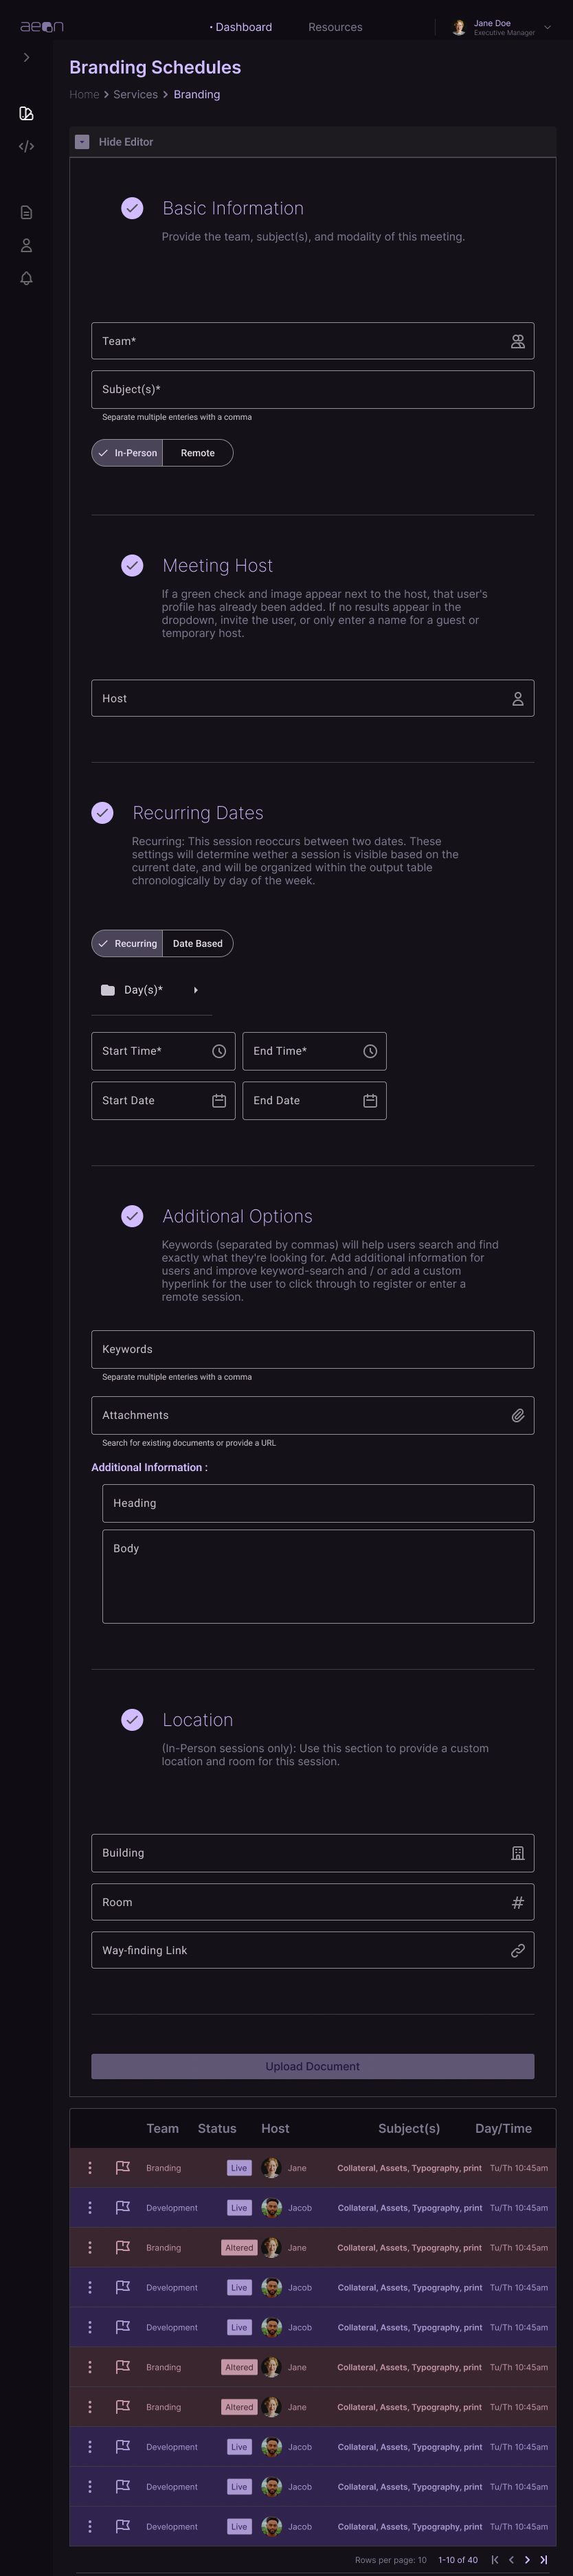Go to the last page of results
The width and height of the screenshot is (573, 2576).
pyautogui.click(x=543, y=2560)
